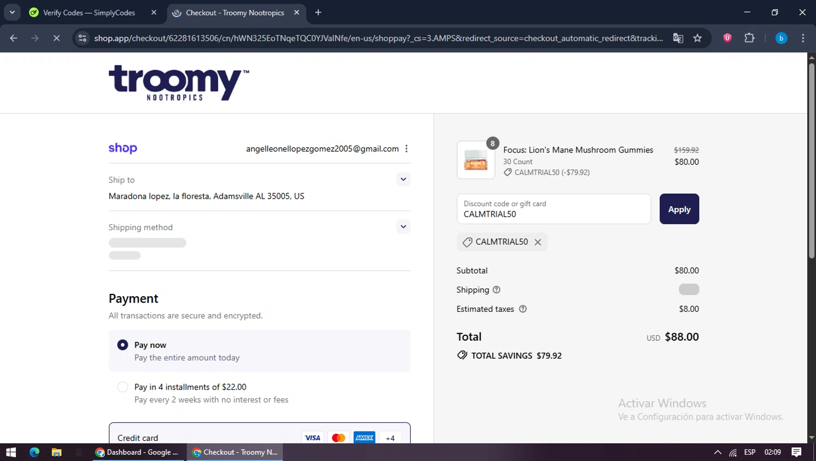Viewport: 816px width, 461px height.
Task: Click the Total $88.00 amount
Action: point(682,337)
